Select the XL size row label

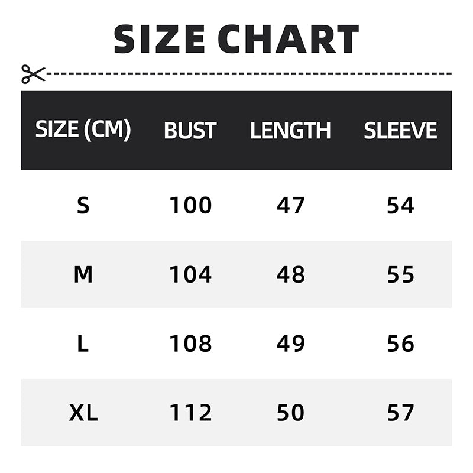pyautogui.click(x=83, y=413)
